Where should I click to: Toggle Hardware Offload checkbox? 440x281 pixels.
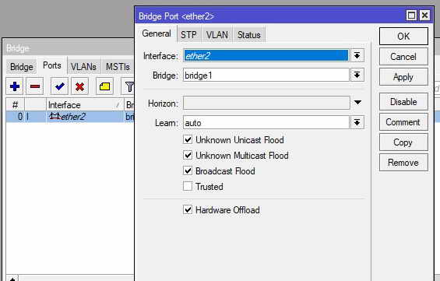188,209
